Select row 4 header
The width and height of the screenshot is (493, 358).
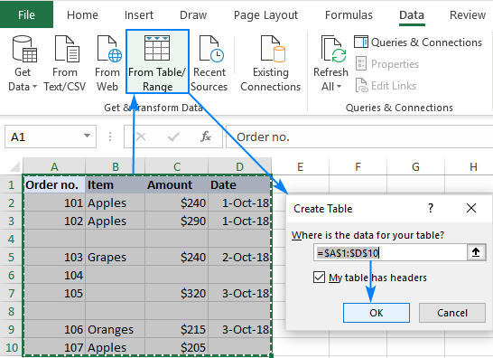coord(12,239)
